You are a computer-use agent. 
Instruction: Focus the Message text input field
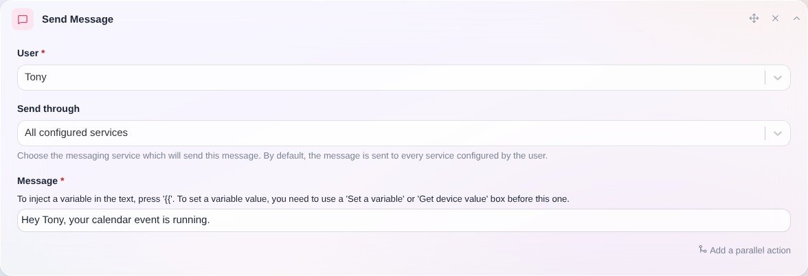pos(403,220)
